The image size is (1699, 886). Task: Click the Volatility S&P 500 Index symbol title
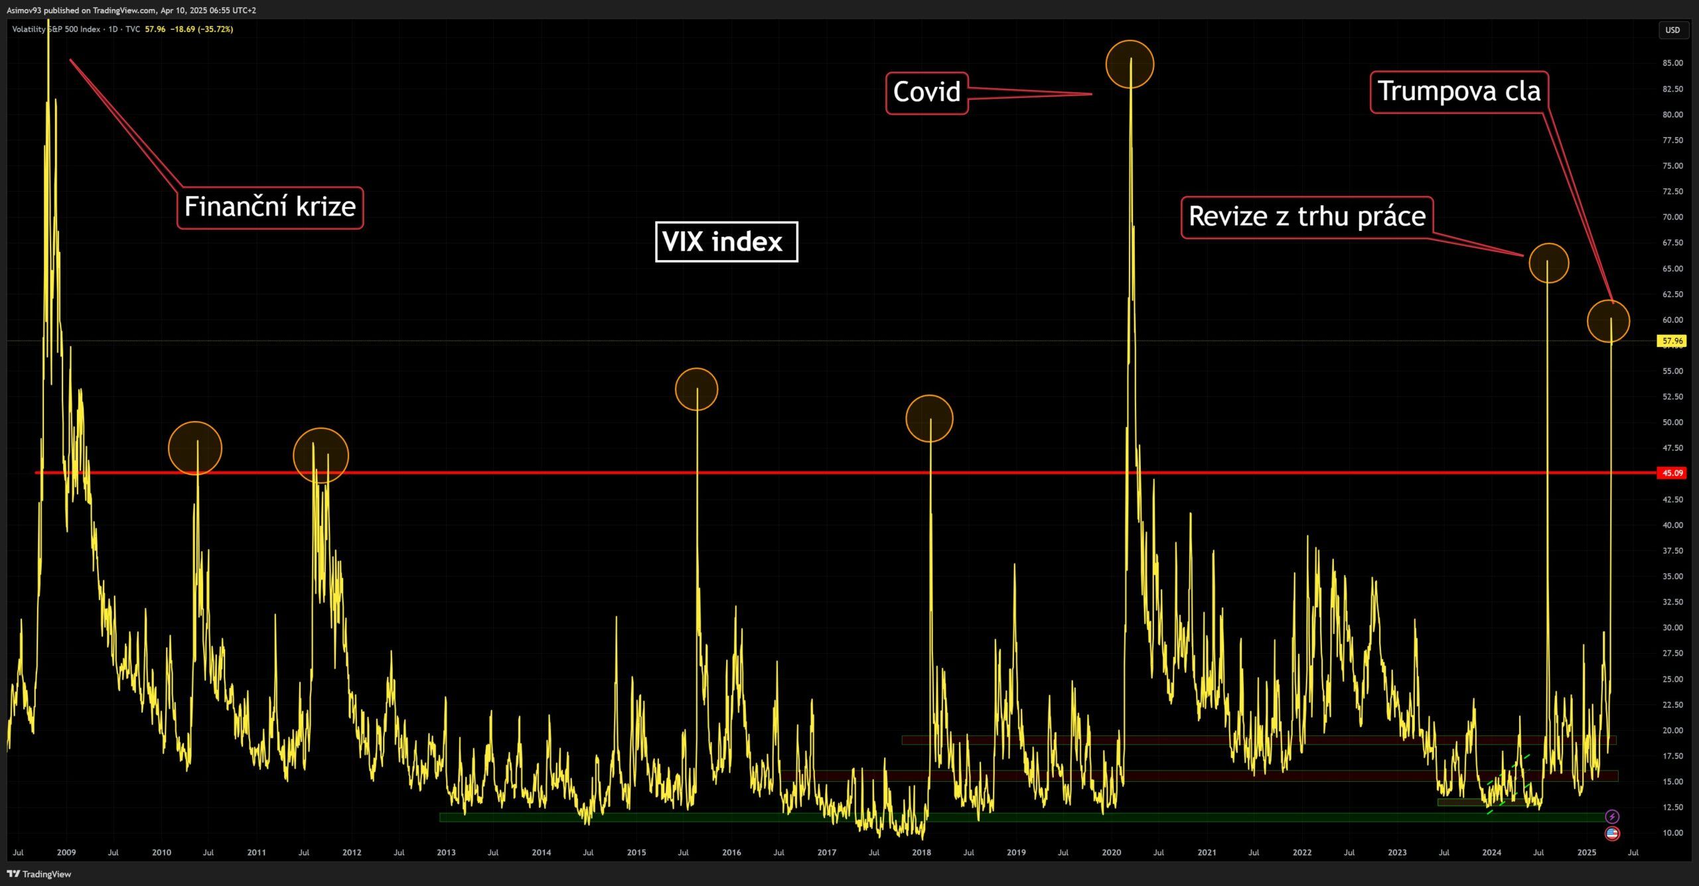[56, 29]
